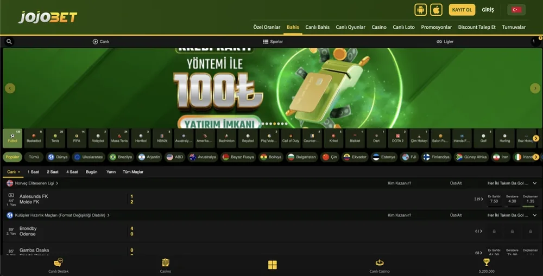Select the Hurling sport icon
543x276 pixels.
pos(504,138)
